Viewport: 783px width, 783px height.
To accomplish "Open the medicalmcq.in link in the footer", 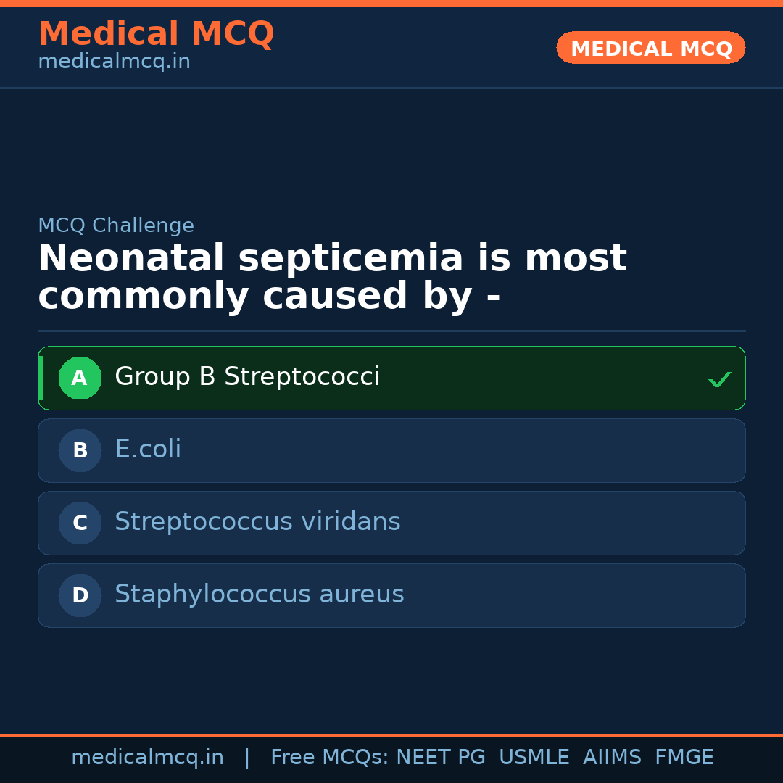I will coord(147,758).
